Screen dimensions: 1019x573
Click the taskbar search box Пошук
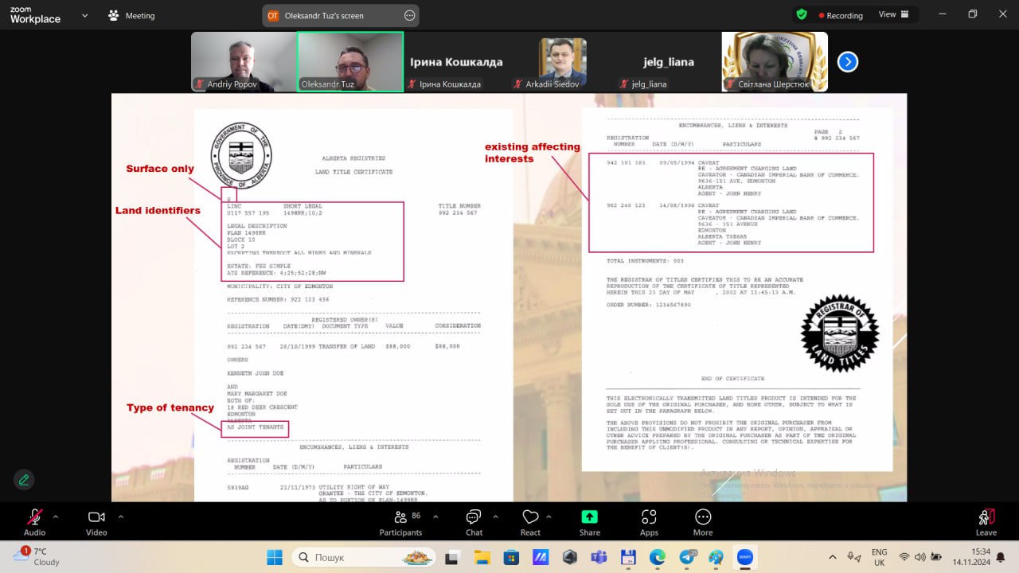click(x=364, y=557)
